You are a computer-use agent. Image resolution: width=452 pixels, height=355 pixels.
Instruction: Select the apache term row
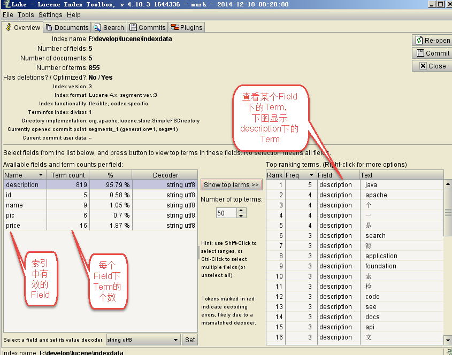pos(355,195)
